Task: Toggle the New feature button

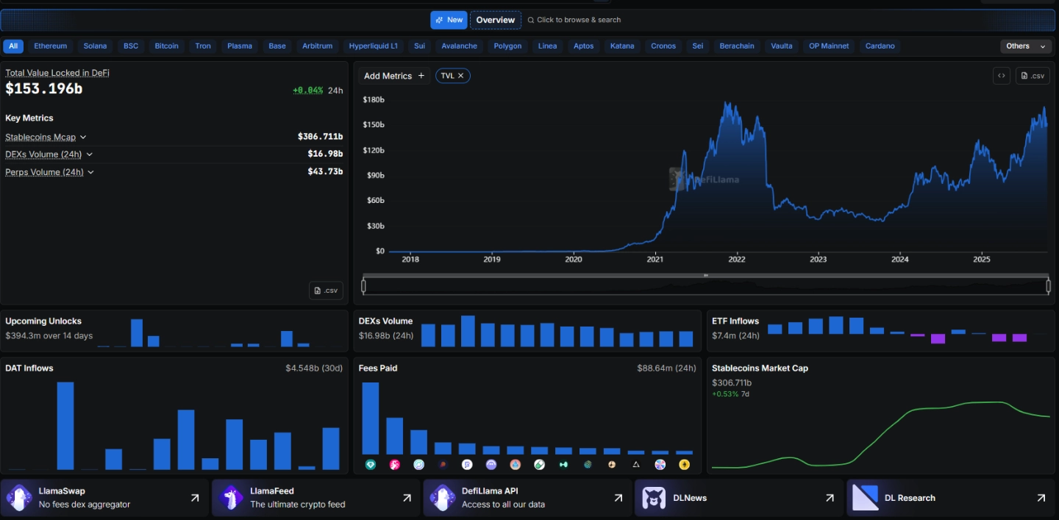Action: [449, 20]
